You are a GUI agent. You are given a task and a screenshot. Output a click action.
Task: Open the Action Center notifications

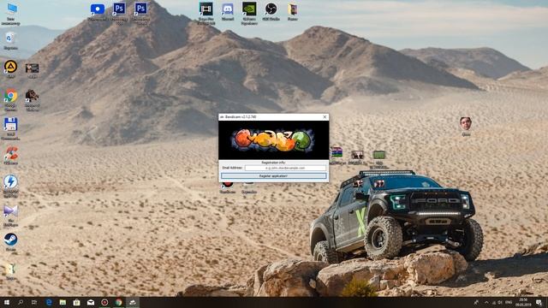(539, 302)
